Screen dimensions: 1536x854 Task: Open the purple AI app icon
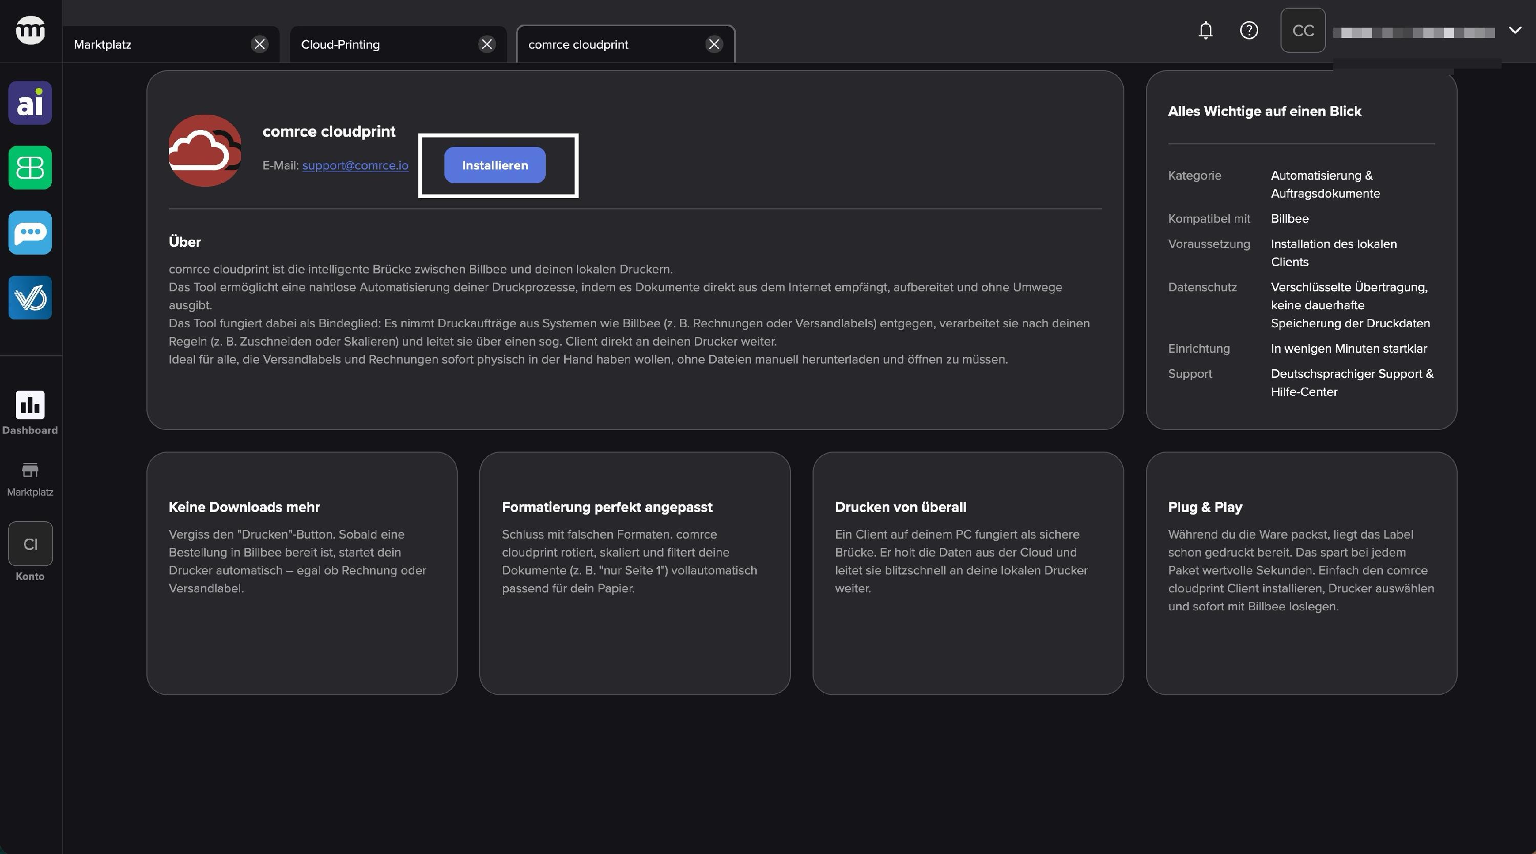pyautogui.click(x=30, y=102)
